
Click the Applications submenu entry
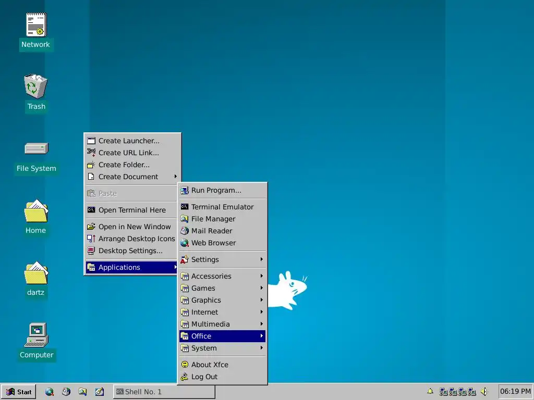132,267
